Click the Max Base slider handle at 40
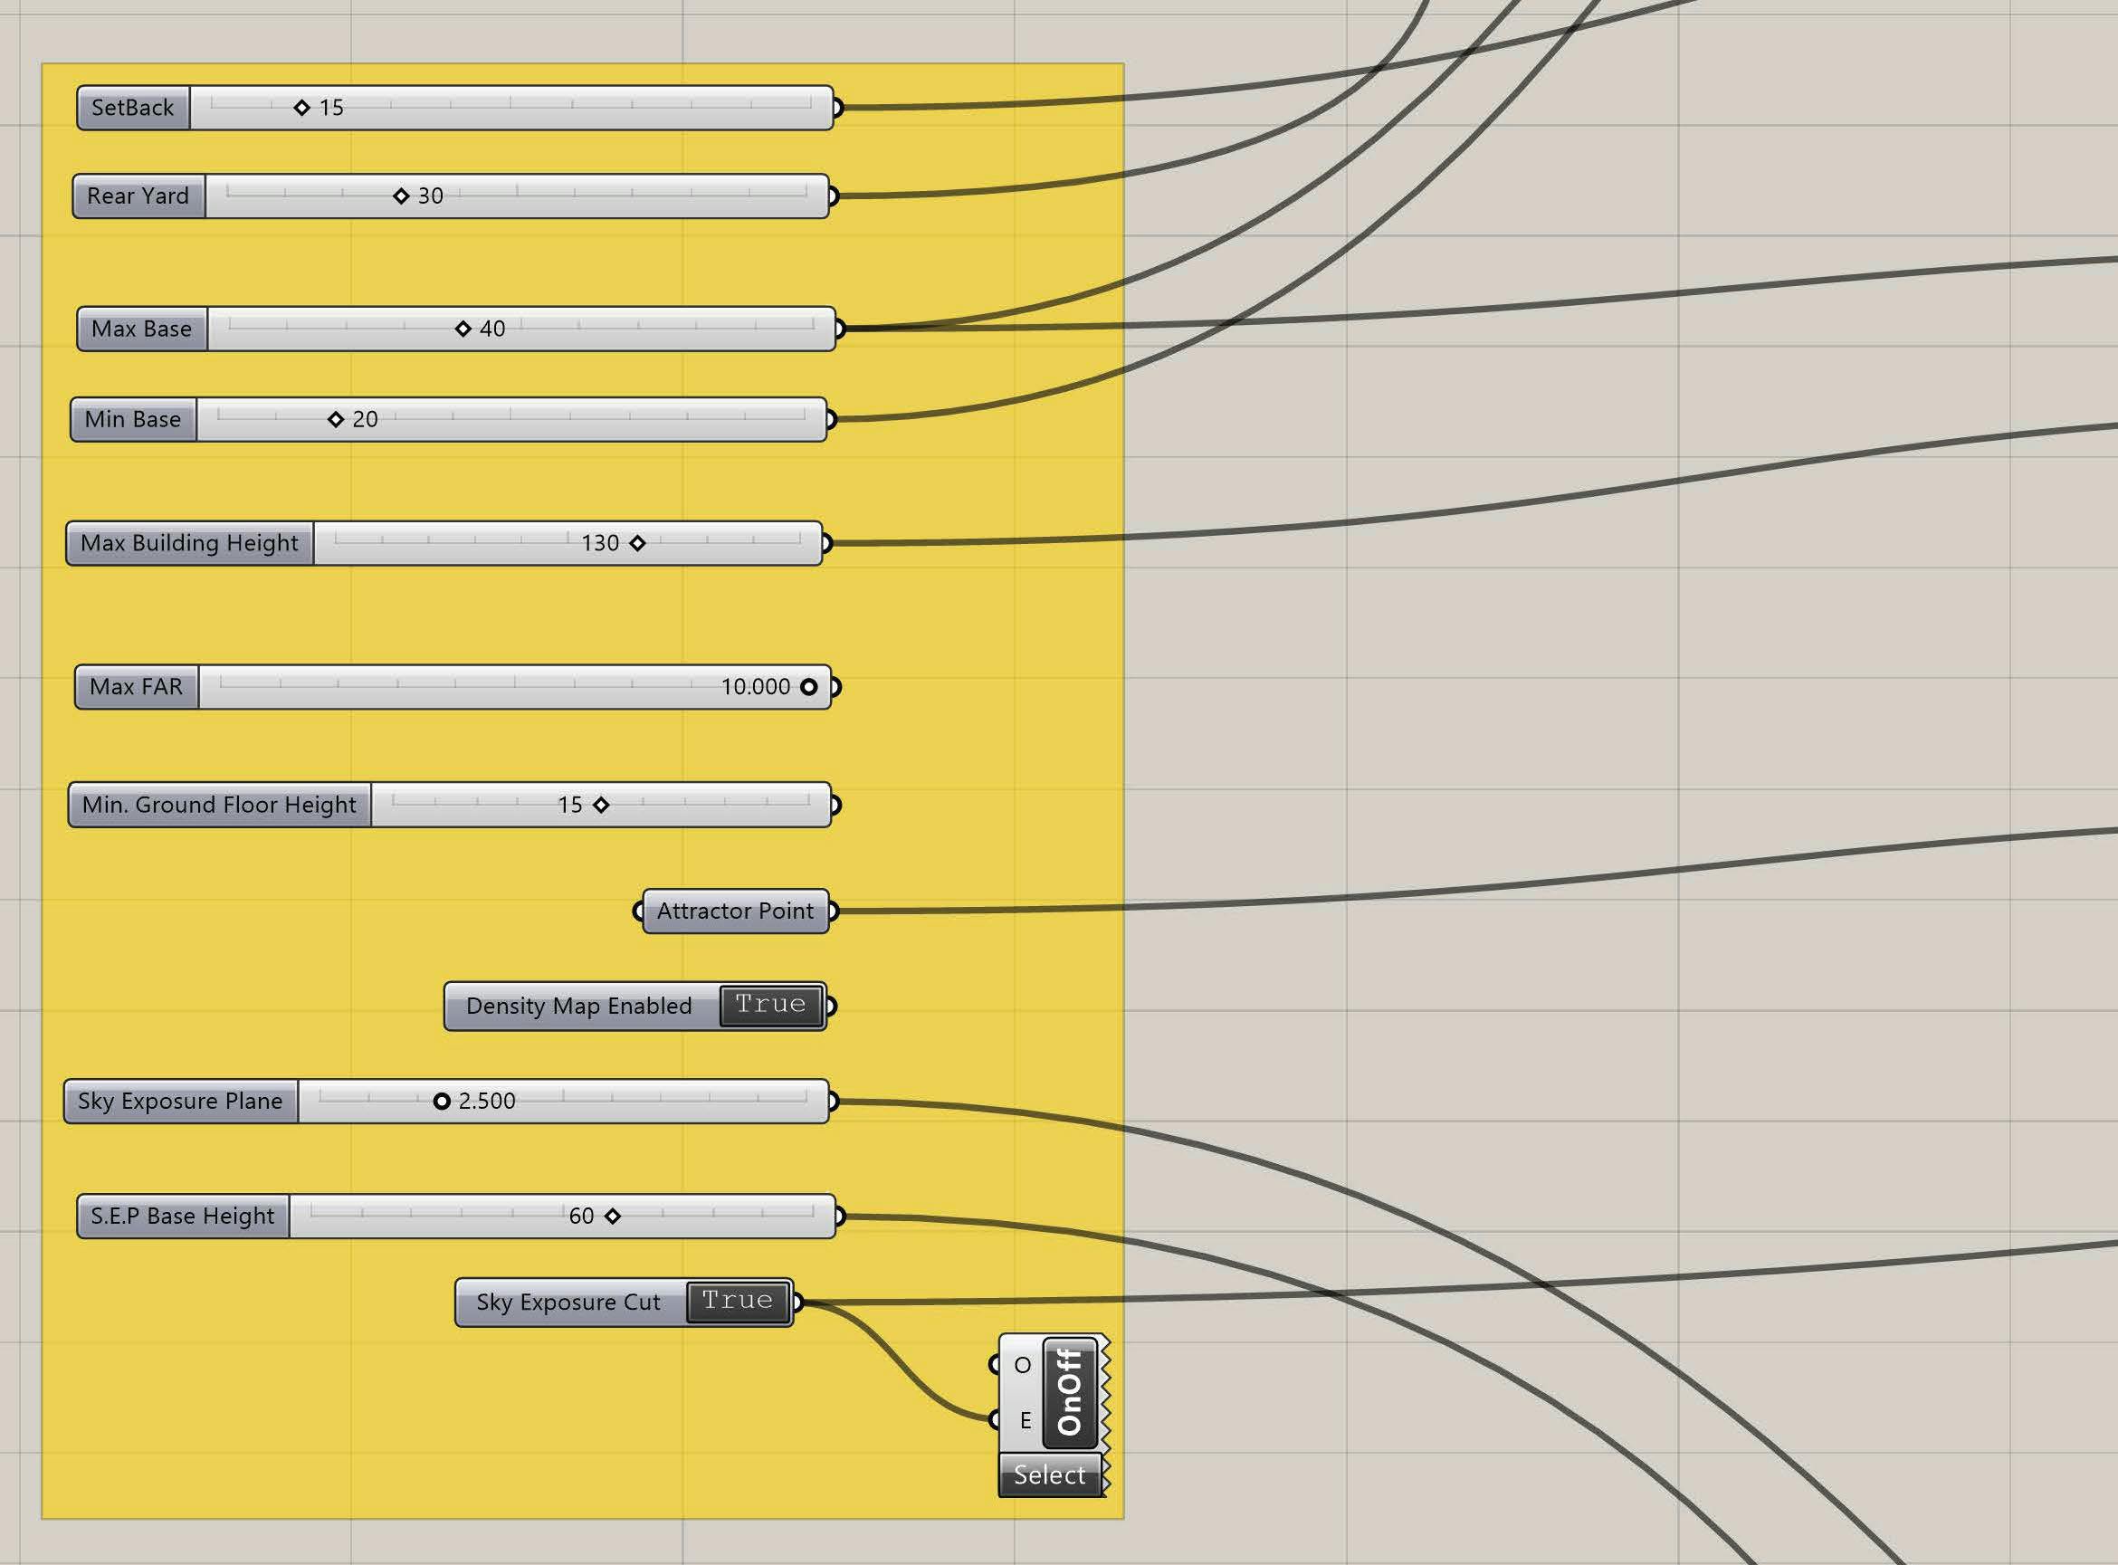The width and height of the screenshot is (2118, 1565). point(463,329)
